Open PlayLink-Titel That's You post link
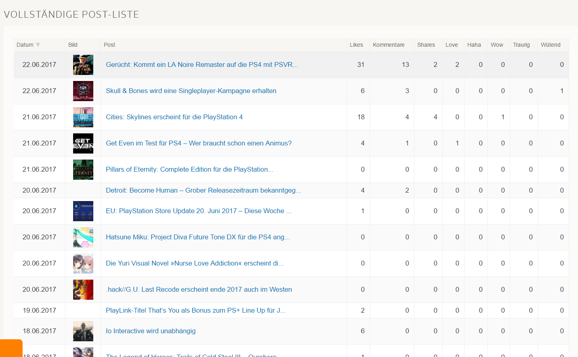 click(195, 310)
